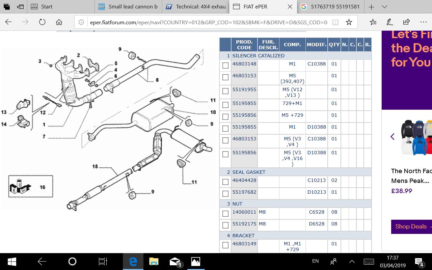The image size is (432, 270).
Task: Add notes with the pen icon
Action: (390, 22)
